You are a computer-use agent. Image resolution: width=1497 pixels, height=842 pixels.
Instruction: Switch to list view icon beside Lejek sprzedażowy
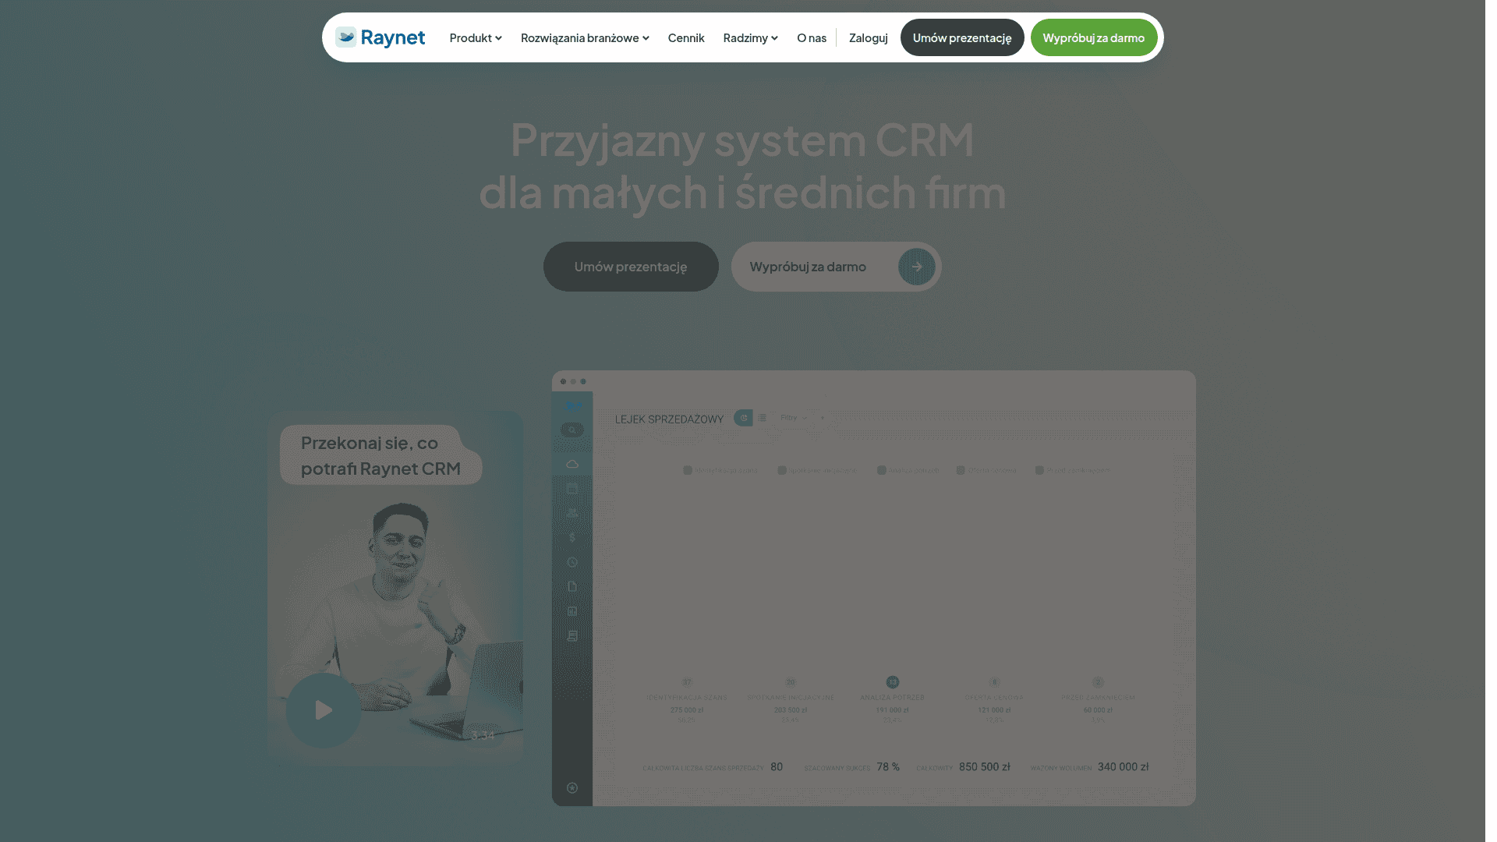click(763, 418)
